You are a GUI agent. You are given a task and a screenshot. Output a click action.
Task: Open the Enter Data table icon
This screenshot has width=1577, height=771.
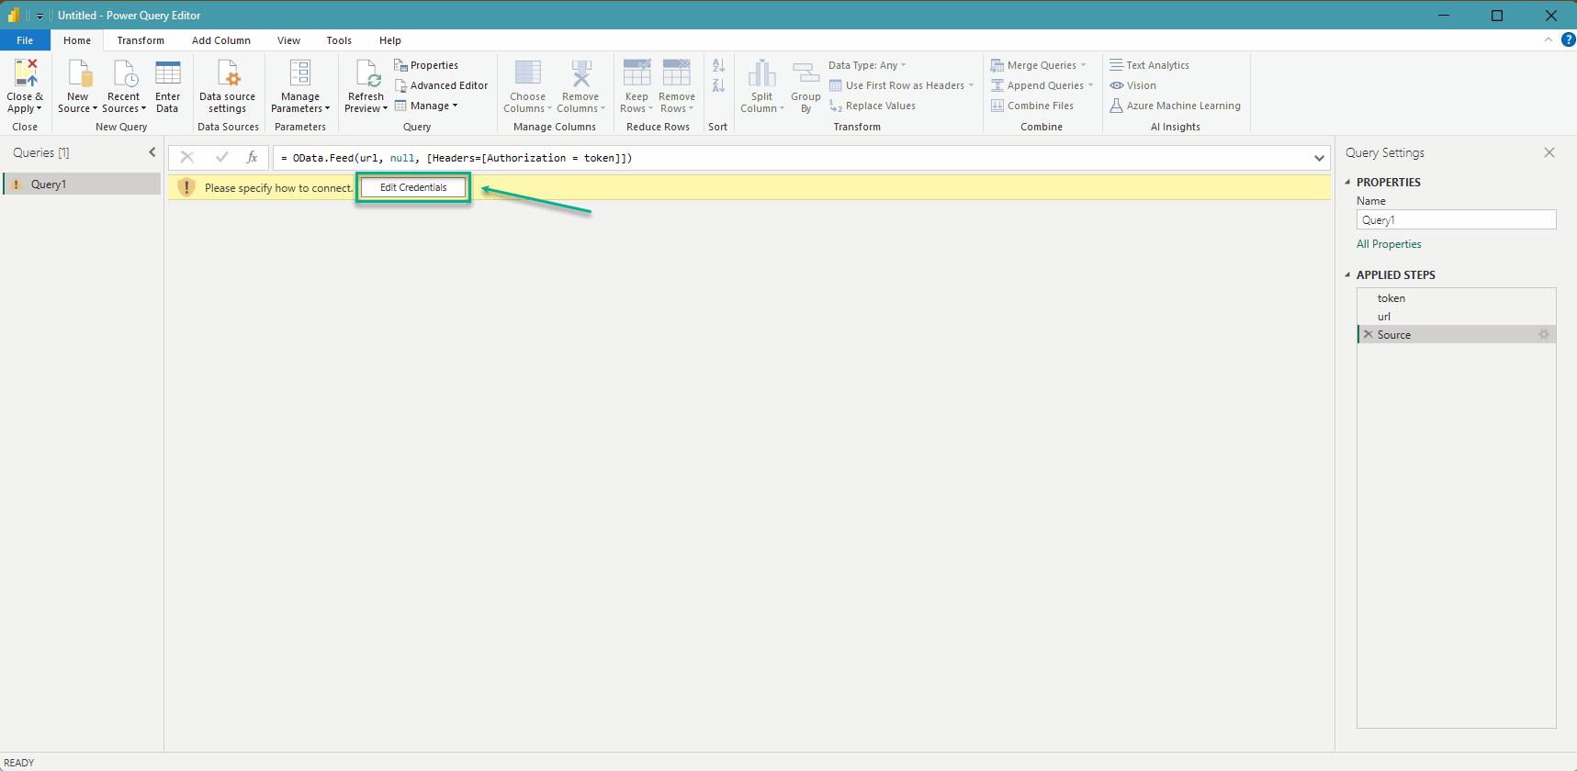[x=168, y=73]
